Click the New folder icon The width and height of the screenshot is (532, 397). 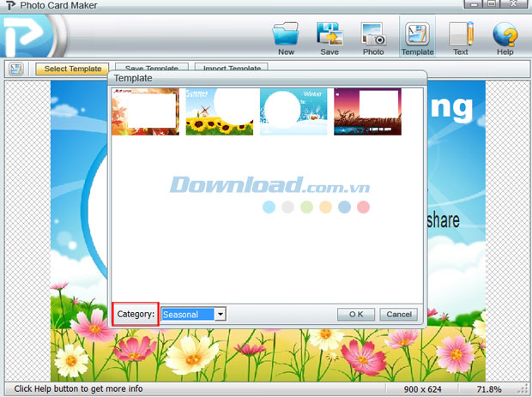(286, 36)
